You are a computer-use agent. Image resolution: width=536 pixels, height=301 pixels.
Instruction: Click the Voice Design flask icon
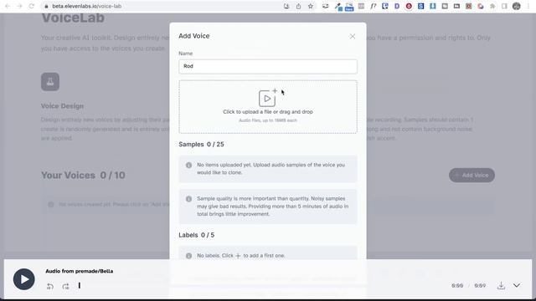[x=50, y=82]
